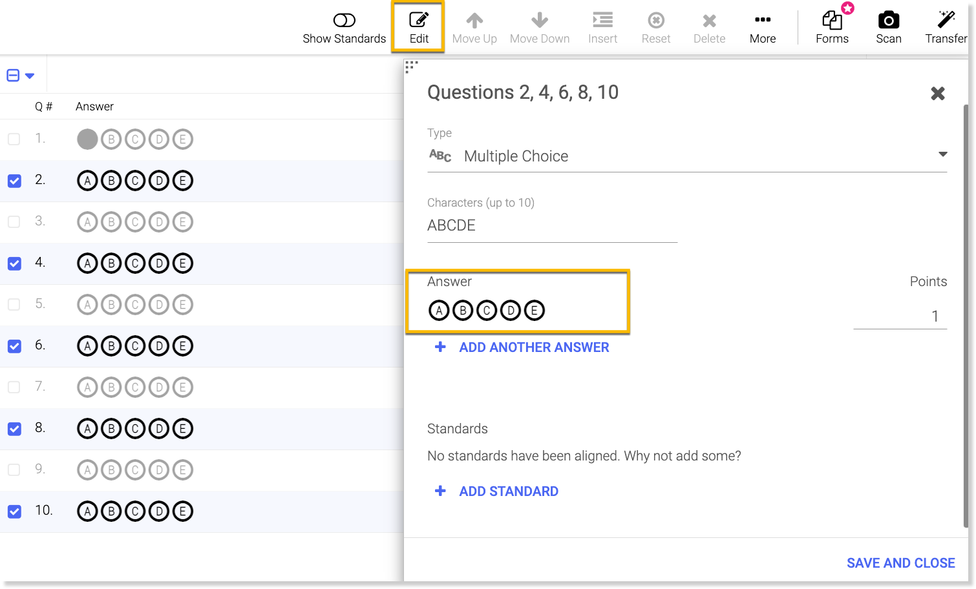
Task: Click the Reset icon in toolbar
Action: click(655, 21)
